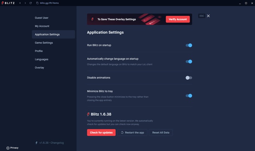Enable Disable animations switch
This screenshot has width=255, height=151.
tap(189, 78)
